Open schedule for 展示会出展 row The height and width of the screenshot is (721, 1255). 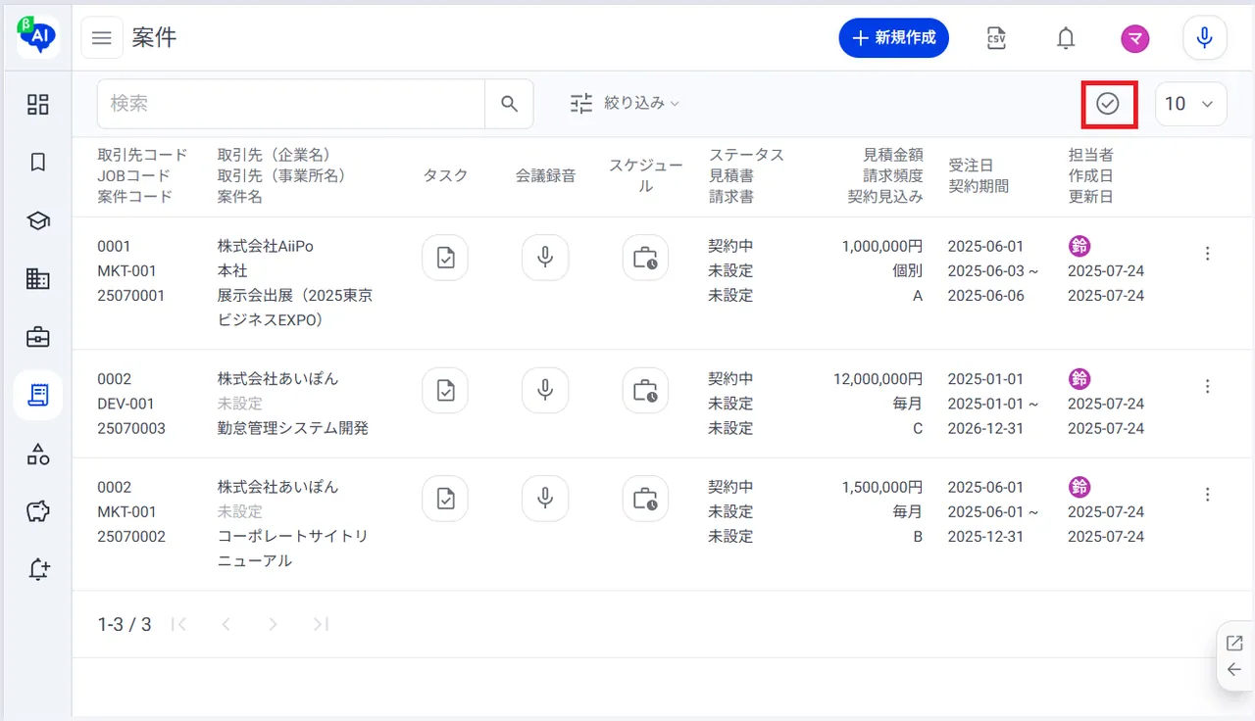(645, 258)
